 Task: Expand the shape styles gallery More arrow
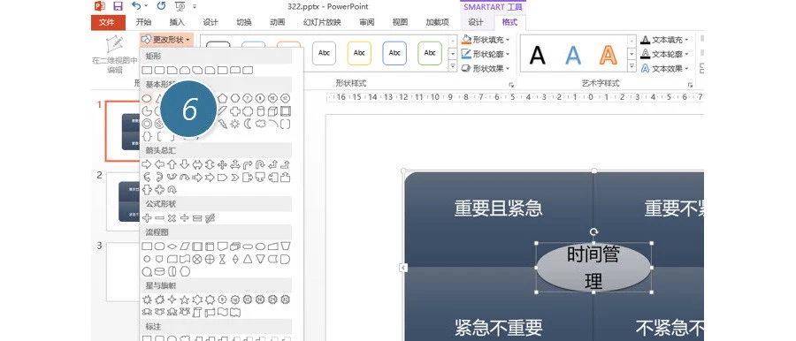click(x=452, y=66)
